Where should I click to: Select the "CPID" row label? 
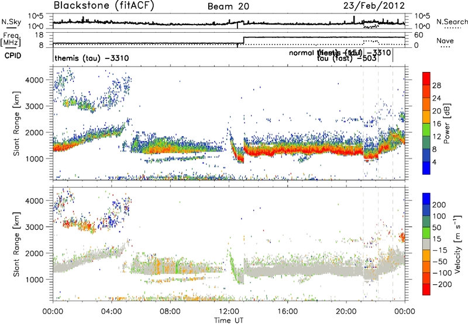click(13, 56)
